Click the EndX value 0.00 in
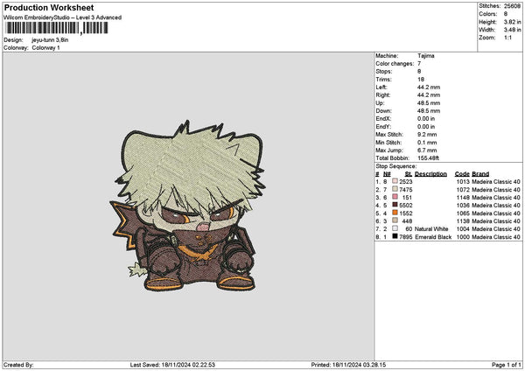The image size is (525, 371). click(426, 118)
